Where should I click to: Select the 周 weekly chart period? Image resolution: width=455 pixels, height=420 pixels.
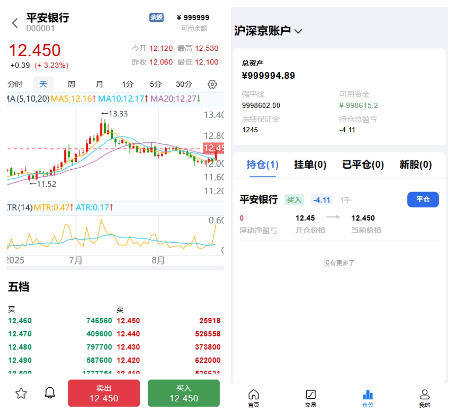pos(71,84)
